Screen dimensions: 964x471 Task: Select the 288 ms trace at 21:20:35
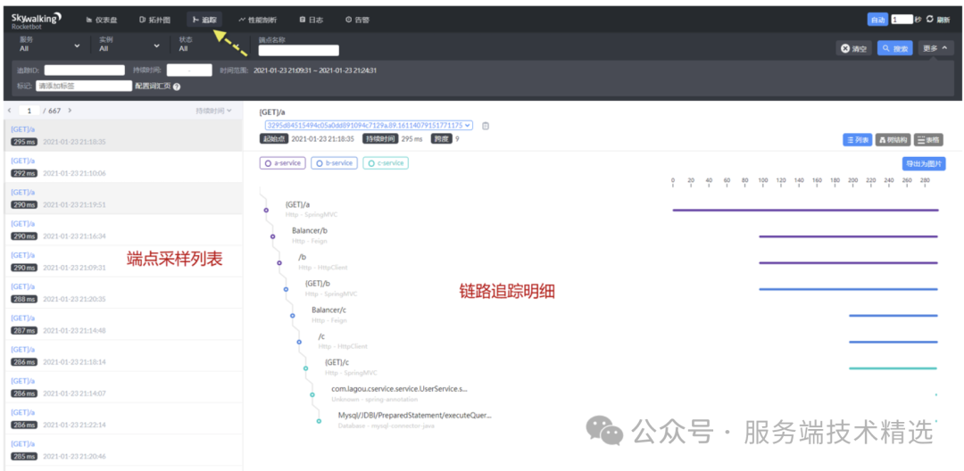click(123, 293)
